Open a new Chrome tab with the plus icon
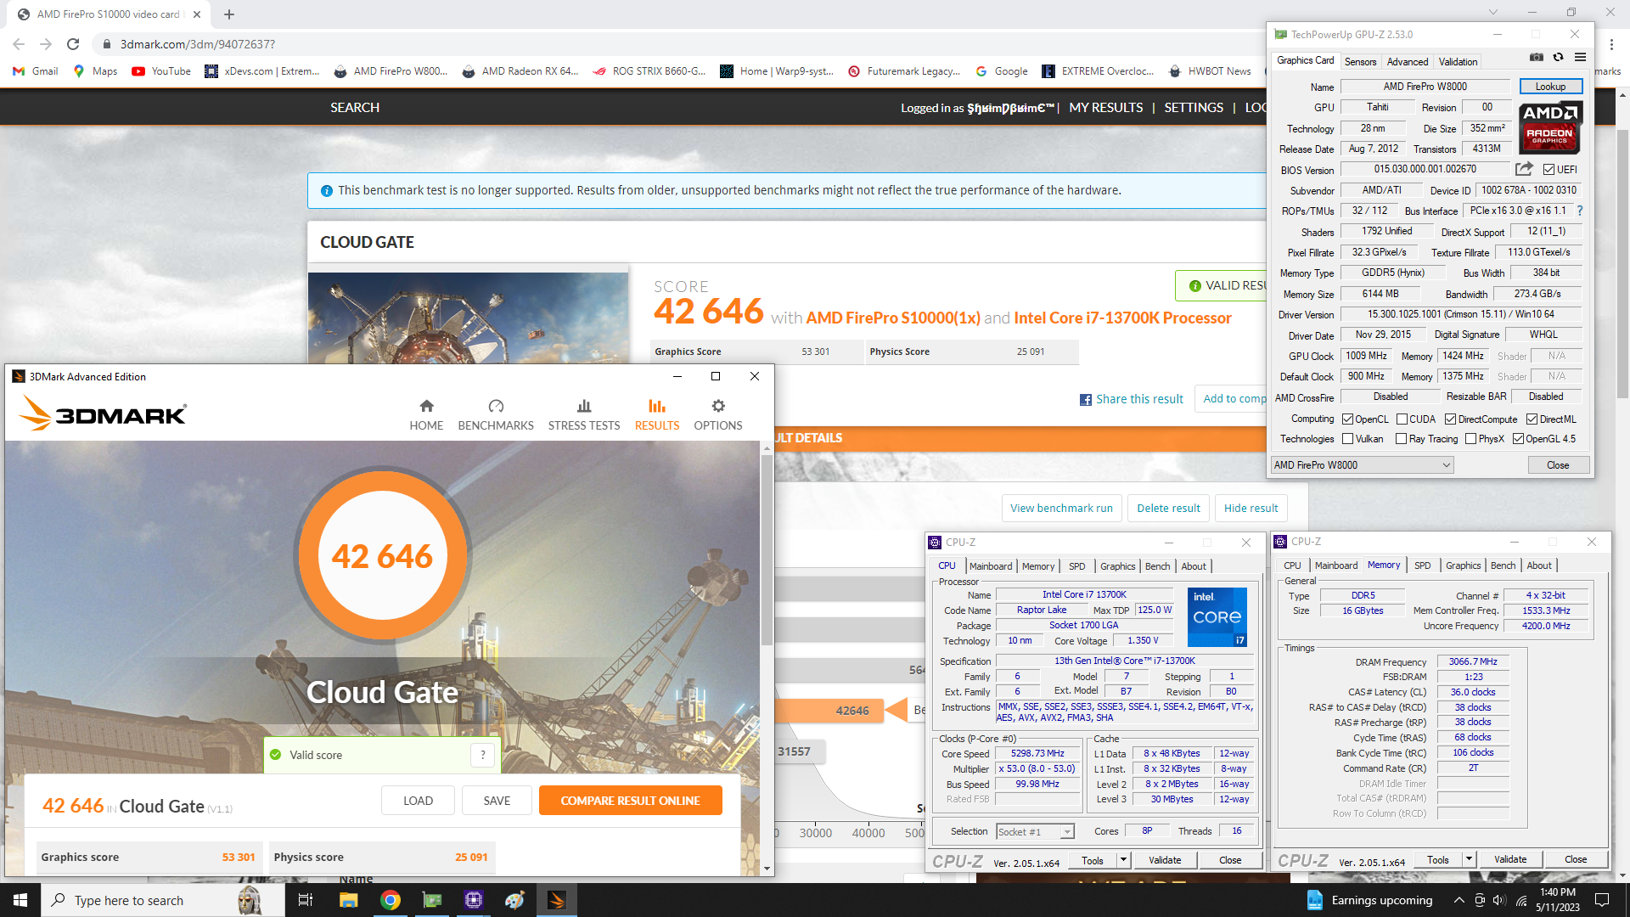Screen dimensions: 1630x917 click(229, 14)
